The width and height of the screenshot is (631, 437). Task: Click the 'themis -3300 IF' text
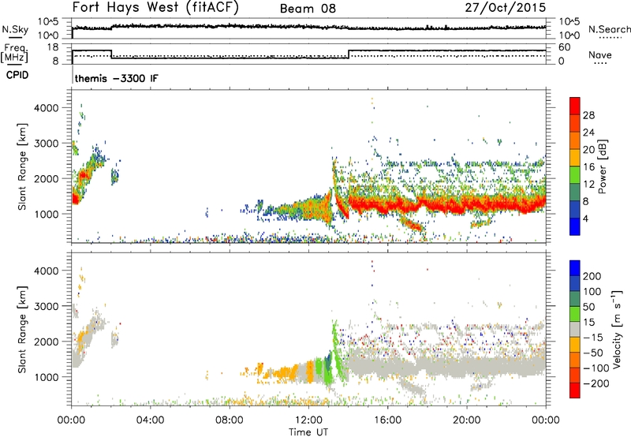coord(116,78)
